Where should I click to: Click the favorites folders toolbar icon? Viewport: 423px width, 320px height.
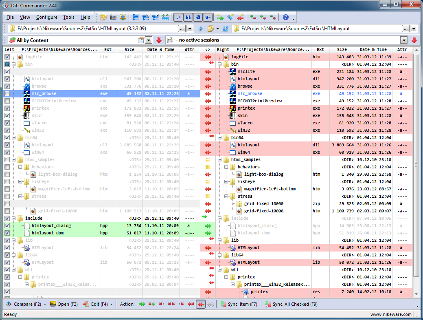(x=103, y=17)
